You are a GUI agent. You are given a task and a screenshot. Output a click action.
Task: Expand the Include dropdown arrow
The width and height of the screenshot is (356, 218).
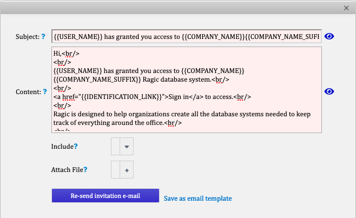[x=127, y=147]
